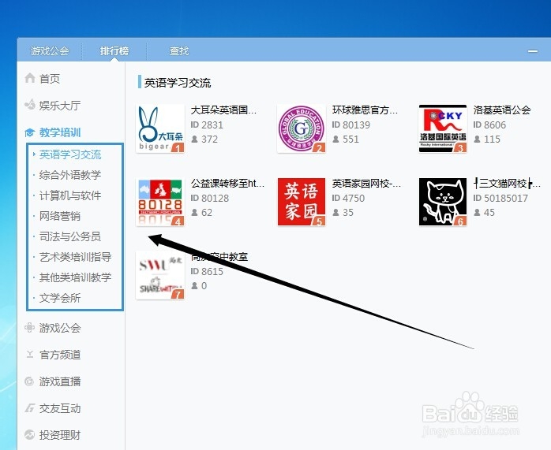Go to 首页 in the sidebar
Image resolution: width=551 pixels, height=450 pixels.
(50, 78)
